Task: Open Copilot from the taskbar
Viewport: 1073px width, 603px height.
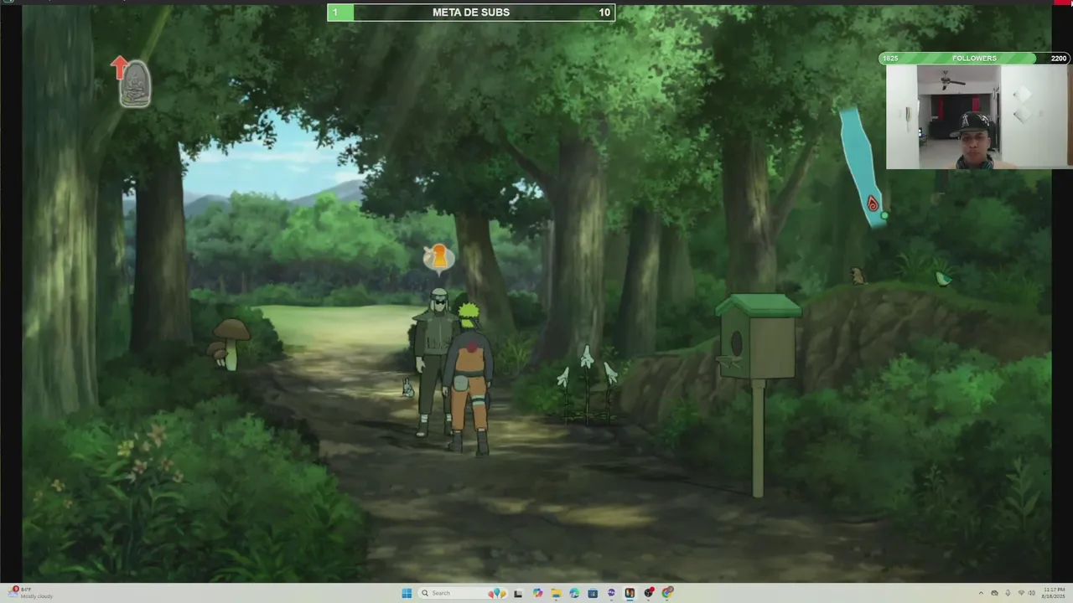Action: [x=538, y=593]
